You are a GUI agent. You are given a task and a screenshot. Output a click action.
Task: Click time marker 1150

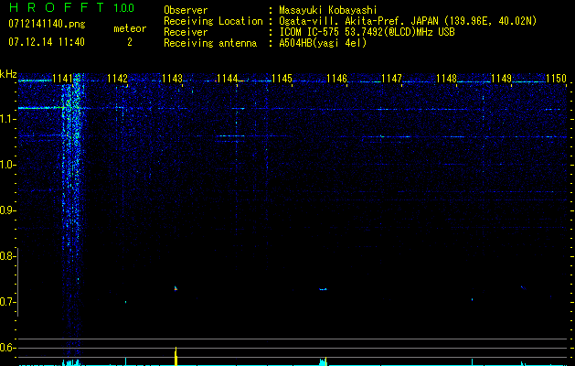click(557, 79)
